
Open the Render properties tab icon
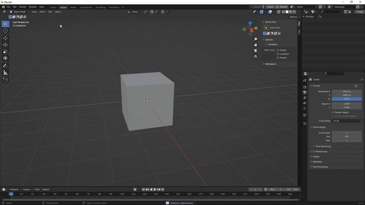click(x=305, y=87)
